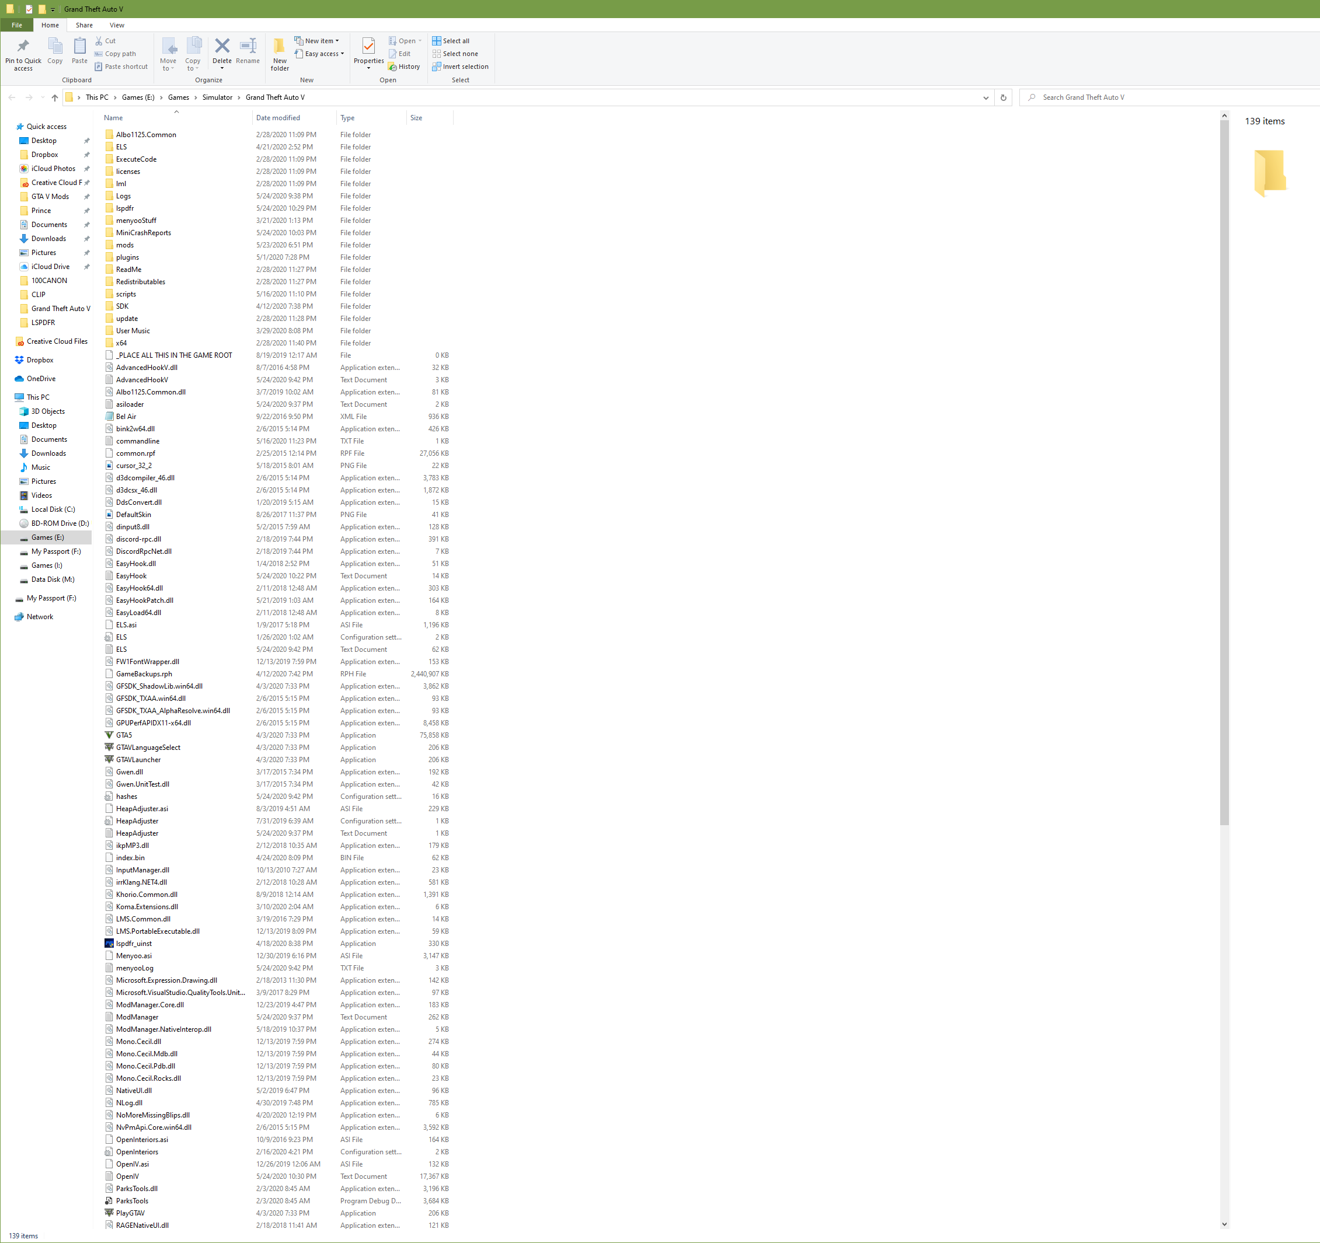Select Local Disk (C:) in navigation pane

53,509
